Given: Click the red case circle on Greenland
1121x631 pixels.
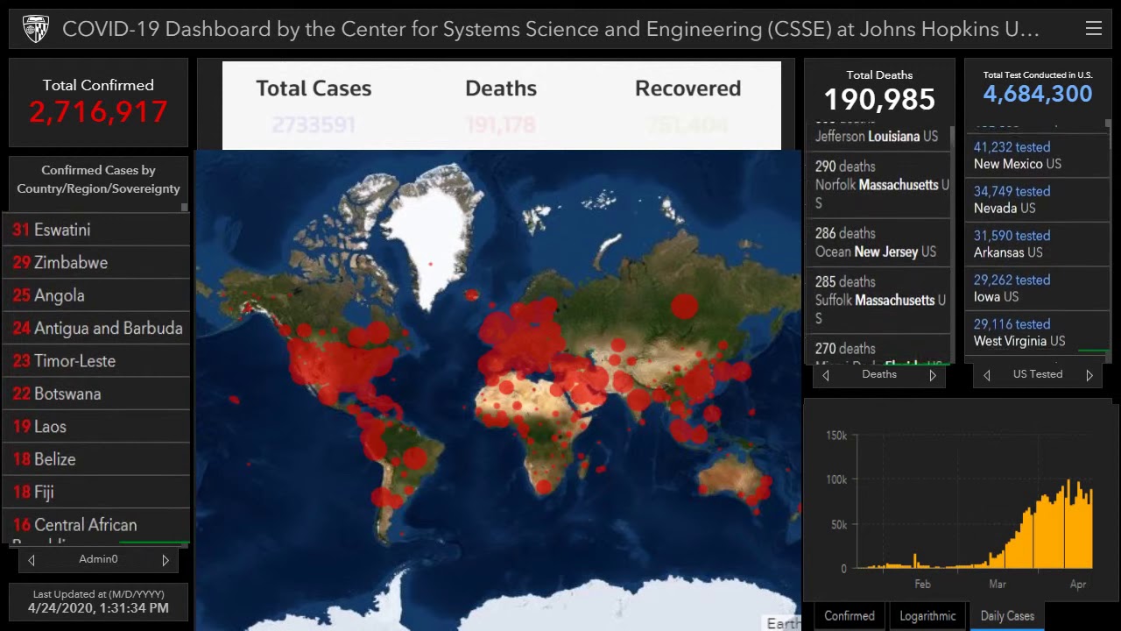Looking at the screenshot, I should (x=430, y=263).
